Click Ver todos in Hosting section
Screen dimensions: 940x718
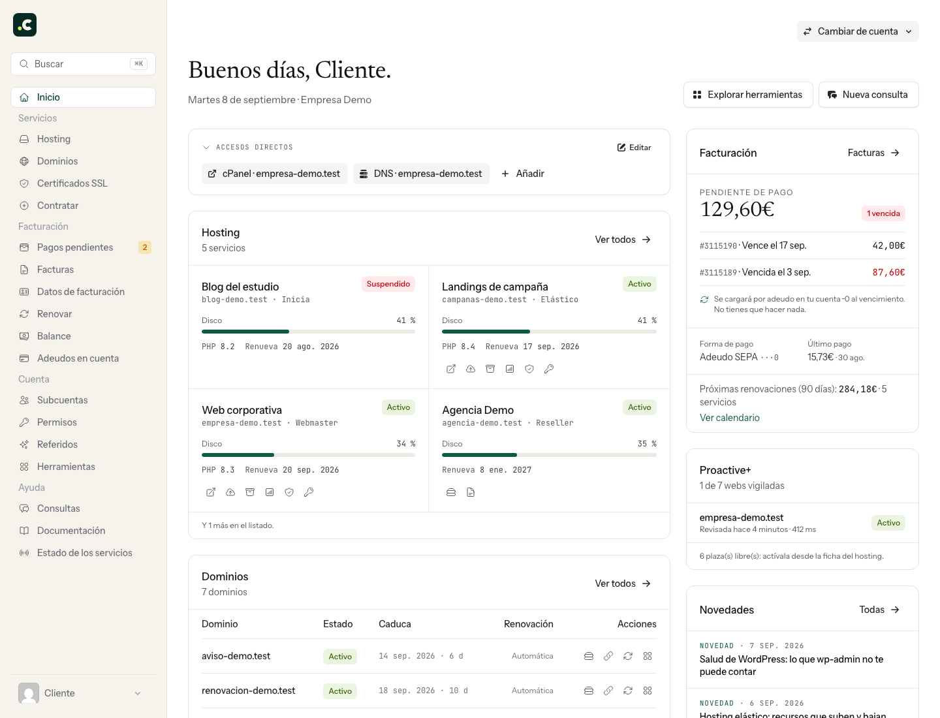[x=623, y=240]
